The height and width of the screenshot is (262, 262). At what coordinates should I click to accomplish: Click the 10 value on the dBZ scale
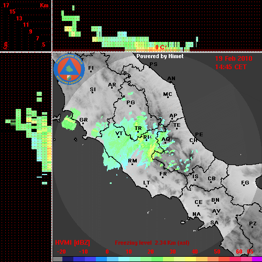(x=129, y=252)
